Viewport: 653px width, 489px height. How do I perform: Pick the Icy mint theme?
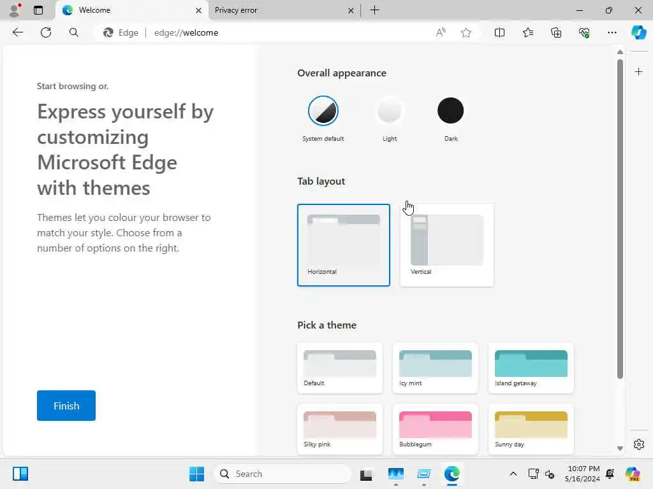click(435, 368)
